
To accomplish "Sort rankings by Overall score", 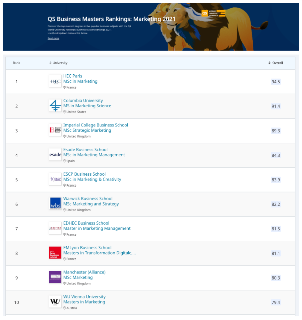I will 275,63.
